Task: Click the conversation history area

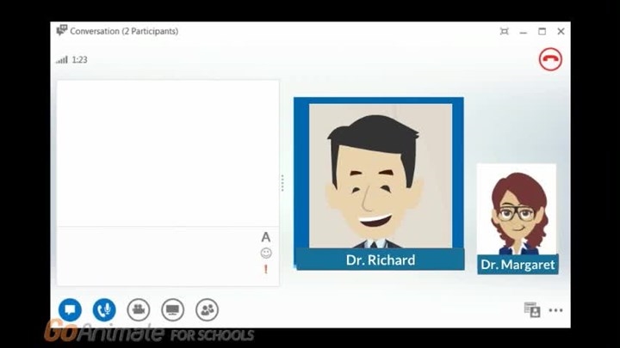Action: [x=168, y=154]
